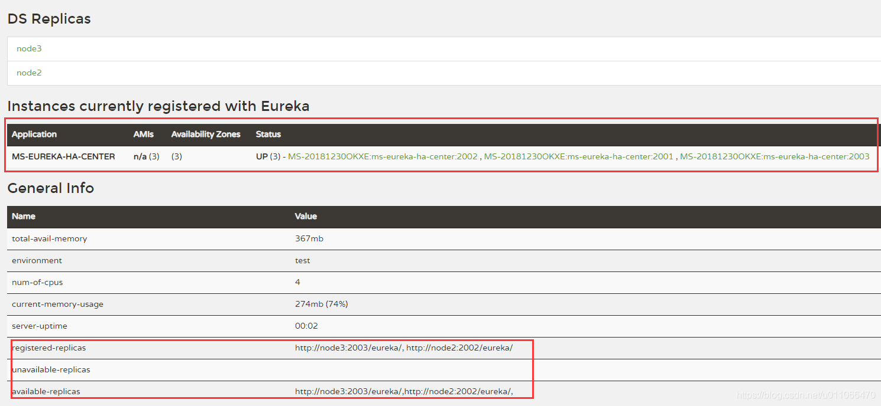This screenshot has width=881, height=406.
Task: Select the DS Replicas heading
Action: click(x=49, y=19)
